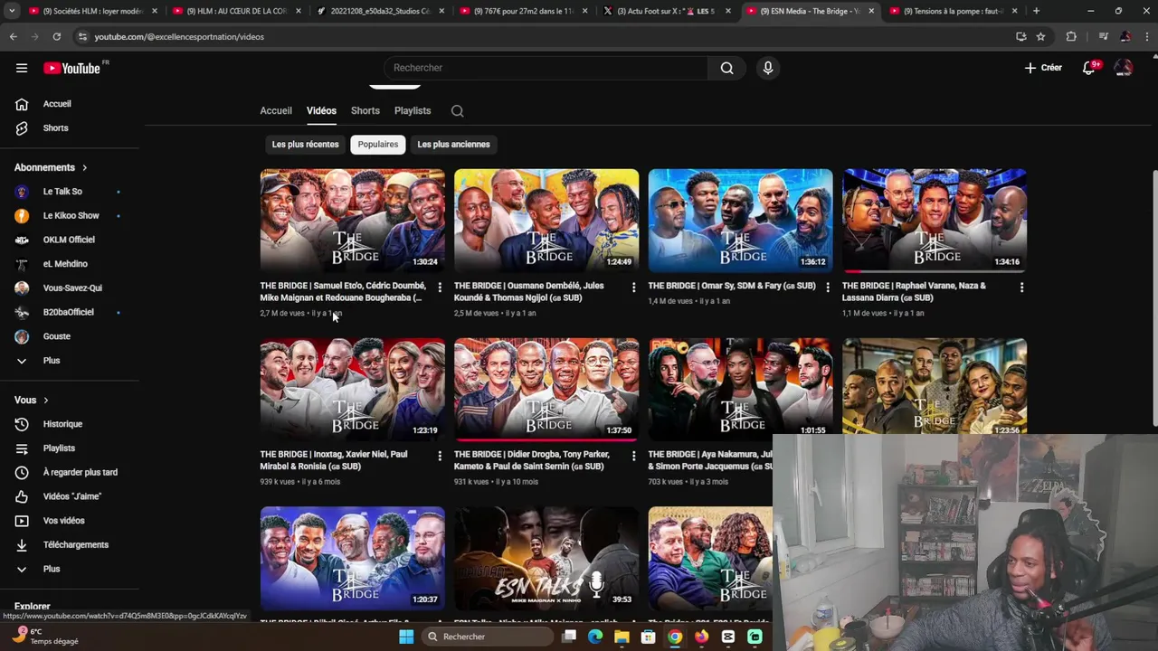Sort videos by Les plus anciennes
Image resolution: width=1158 pixels, height=651 pixels.
point(453,145)
